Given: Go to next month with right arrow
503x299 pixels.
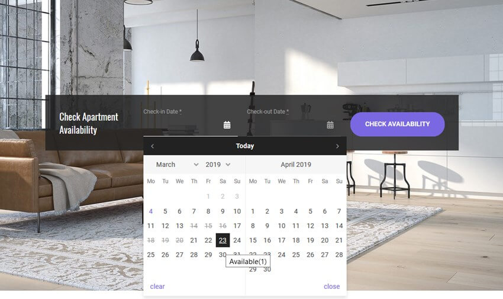Looking at the screenshot, I should pos(337,146).
